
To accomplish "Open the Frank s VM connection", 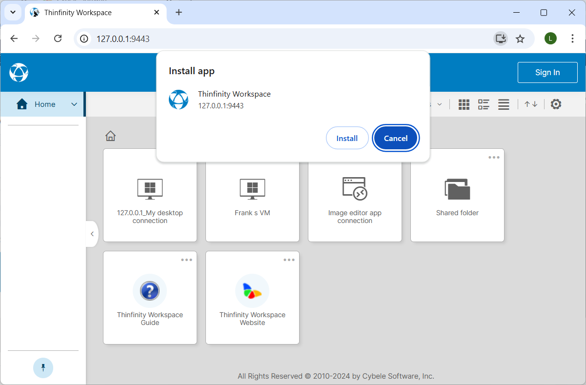I will pyautogui.click(x=252, y=195).
